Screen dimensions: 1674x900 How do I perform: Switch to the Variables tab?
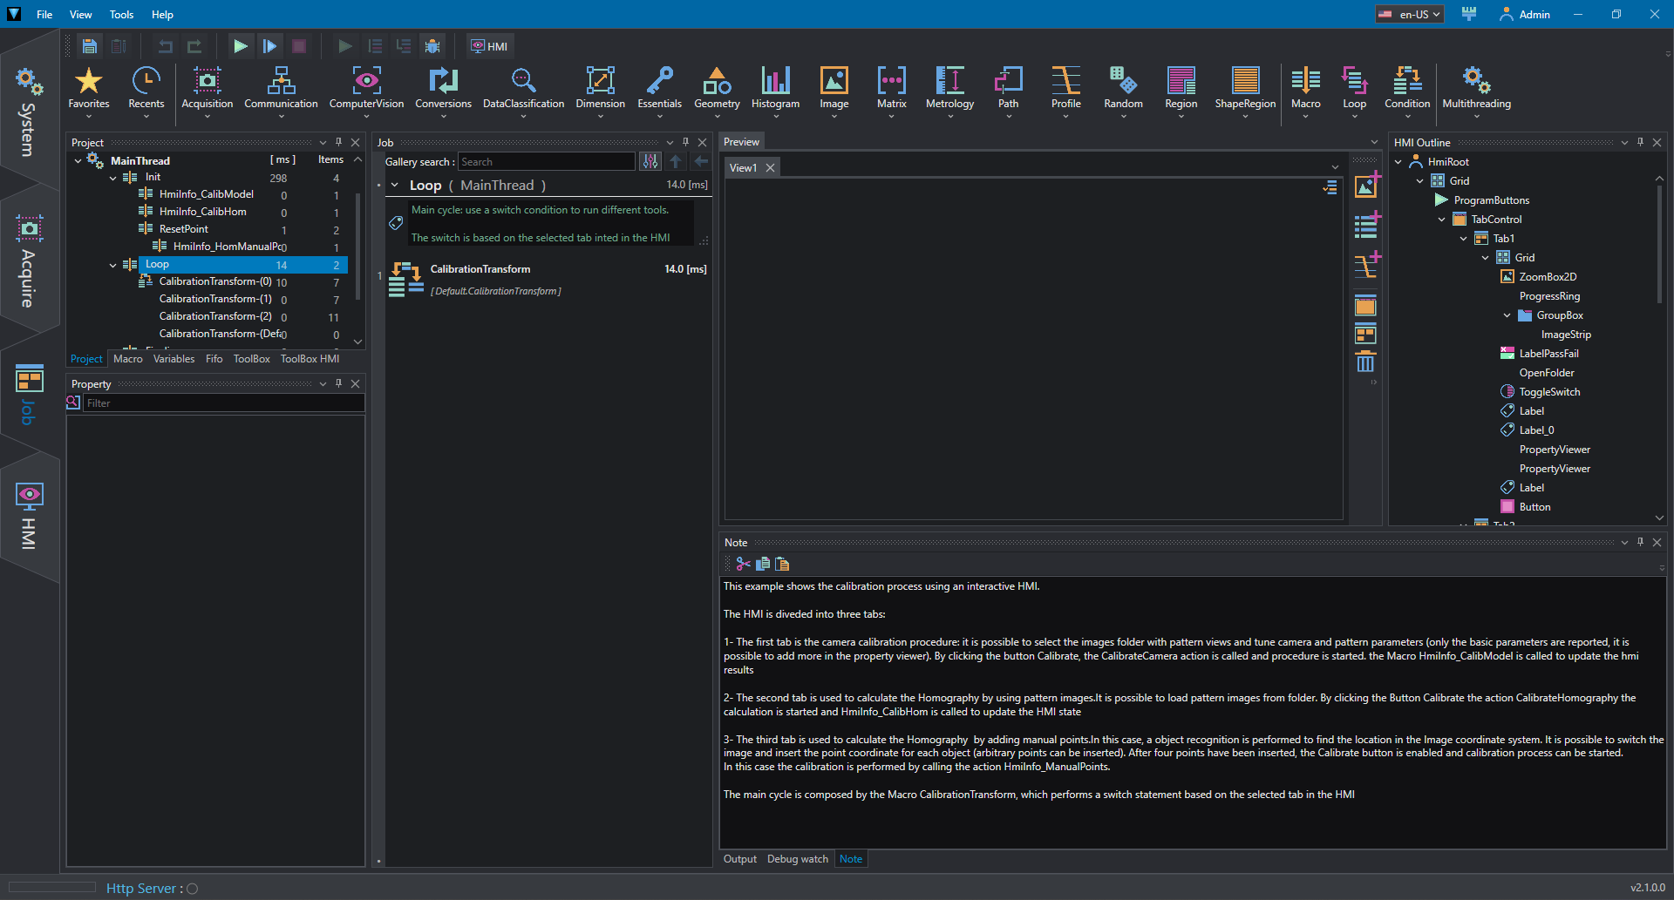click(174, 359)
